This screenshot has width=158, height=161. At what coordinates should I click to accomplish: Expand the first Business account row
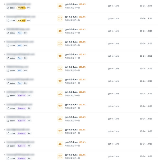tap(5, 92)
